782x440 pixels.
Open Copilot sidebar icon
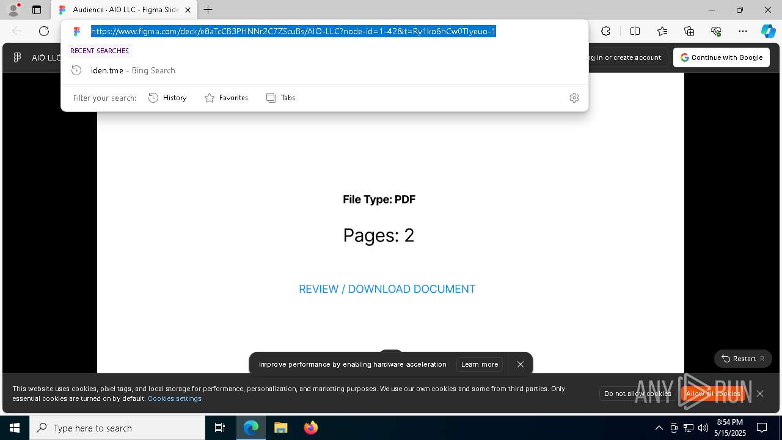pyautogui.click(x=768, y=31)
